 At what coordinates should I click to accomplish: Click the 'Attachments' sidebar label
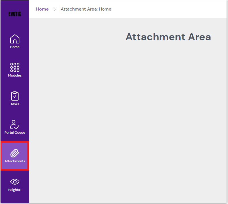15,161
